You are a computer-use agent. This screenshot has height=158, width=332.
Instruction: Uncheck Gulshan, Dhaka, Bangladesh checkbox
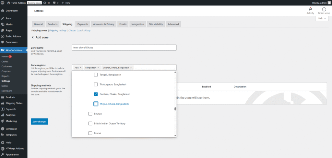(x=96, y=94)
